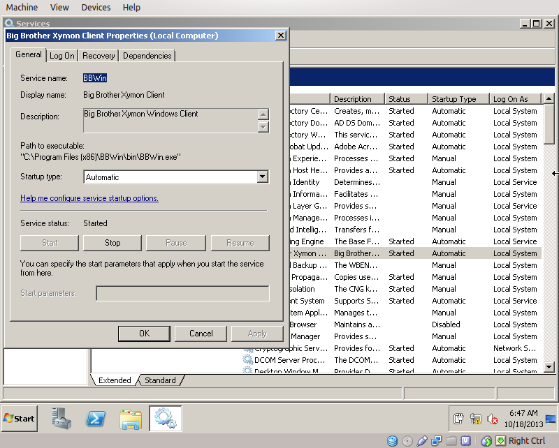Click the 'Disabled' startup type cell
559x448 pixels.
pos(446,324)
